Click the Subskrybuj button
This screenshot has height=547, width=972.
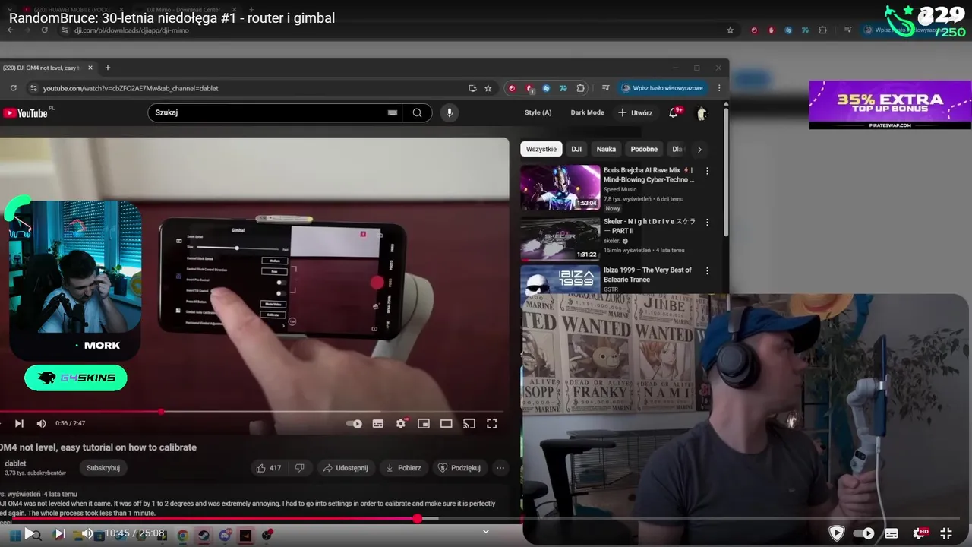103,467
